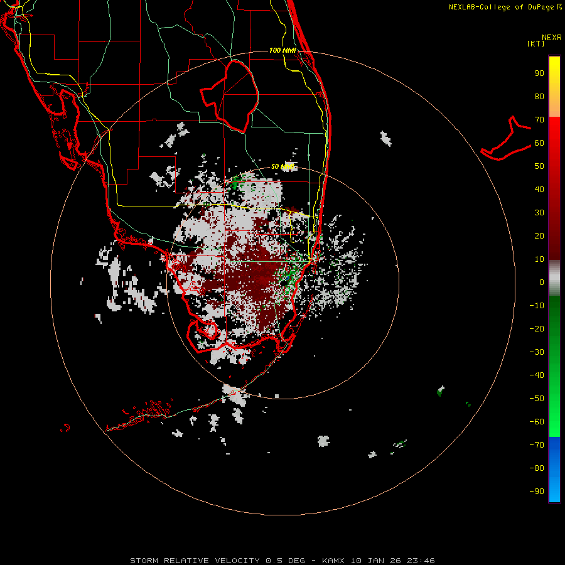Click the positive 30 scale value
The width and height of the screenshot is (565, 565).
[539, 213]
